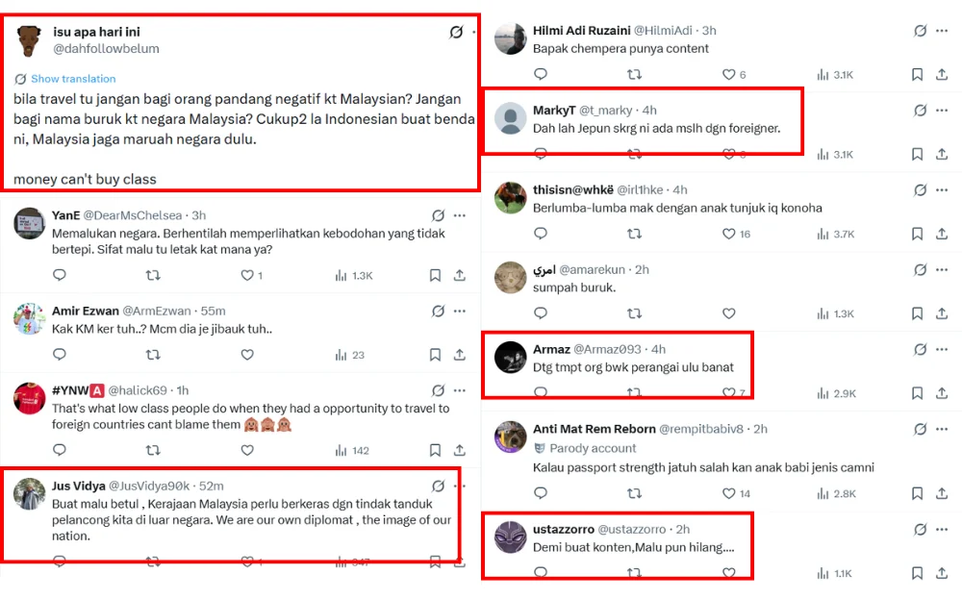Open Grok icon on Jus Vidya's tweet
The image size is (962, 599).
(439, 487)
